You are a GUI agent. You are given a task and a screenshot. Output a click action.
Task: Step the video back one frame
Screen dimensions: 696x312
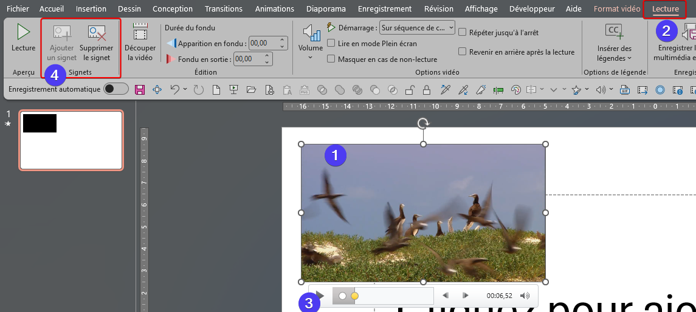click(x=446, y=296)
